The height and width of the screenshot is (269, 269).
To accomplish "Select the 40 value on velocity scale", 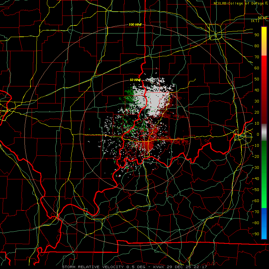I will pos(257,90).
